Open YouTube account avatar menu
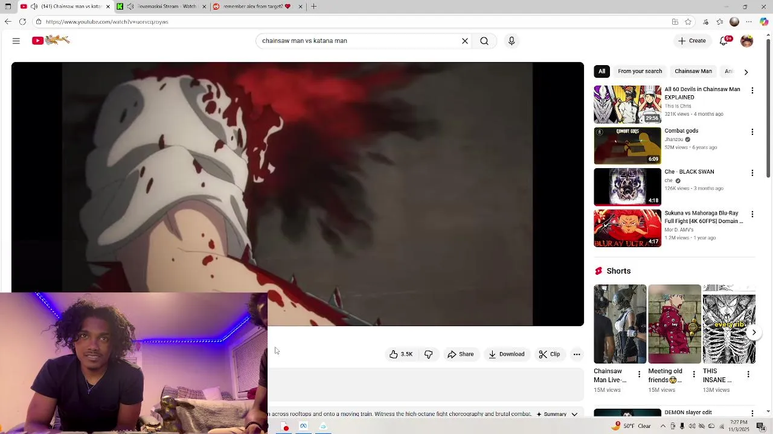 click(747, 41)
